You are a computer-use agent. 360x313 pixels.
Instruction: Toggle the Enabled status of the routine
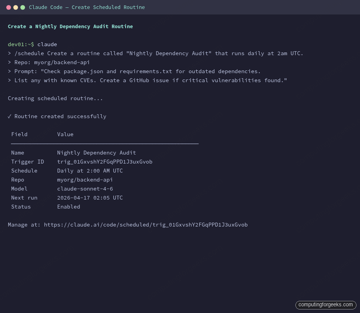68,207
